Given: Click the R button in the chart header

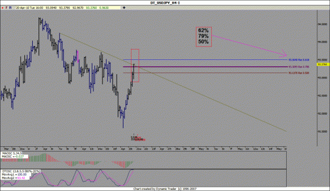Looking at the screenshot, I should [11, 8].
